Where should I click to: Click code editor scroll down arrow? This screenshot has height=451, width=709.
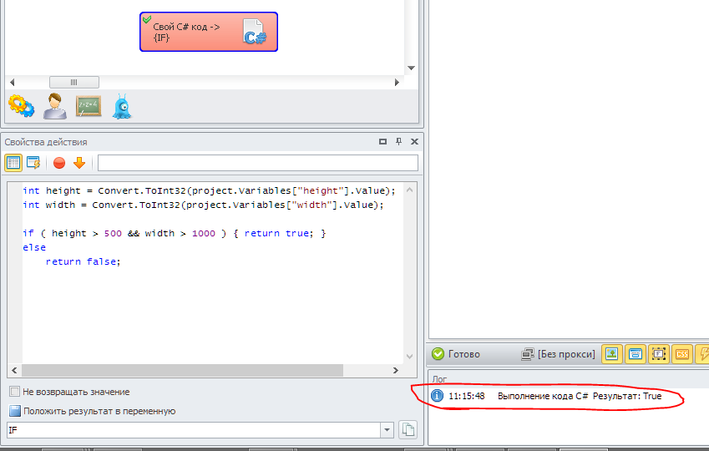point(410,357)
